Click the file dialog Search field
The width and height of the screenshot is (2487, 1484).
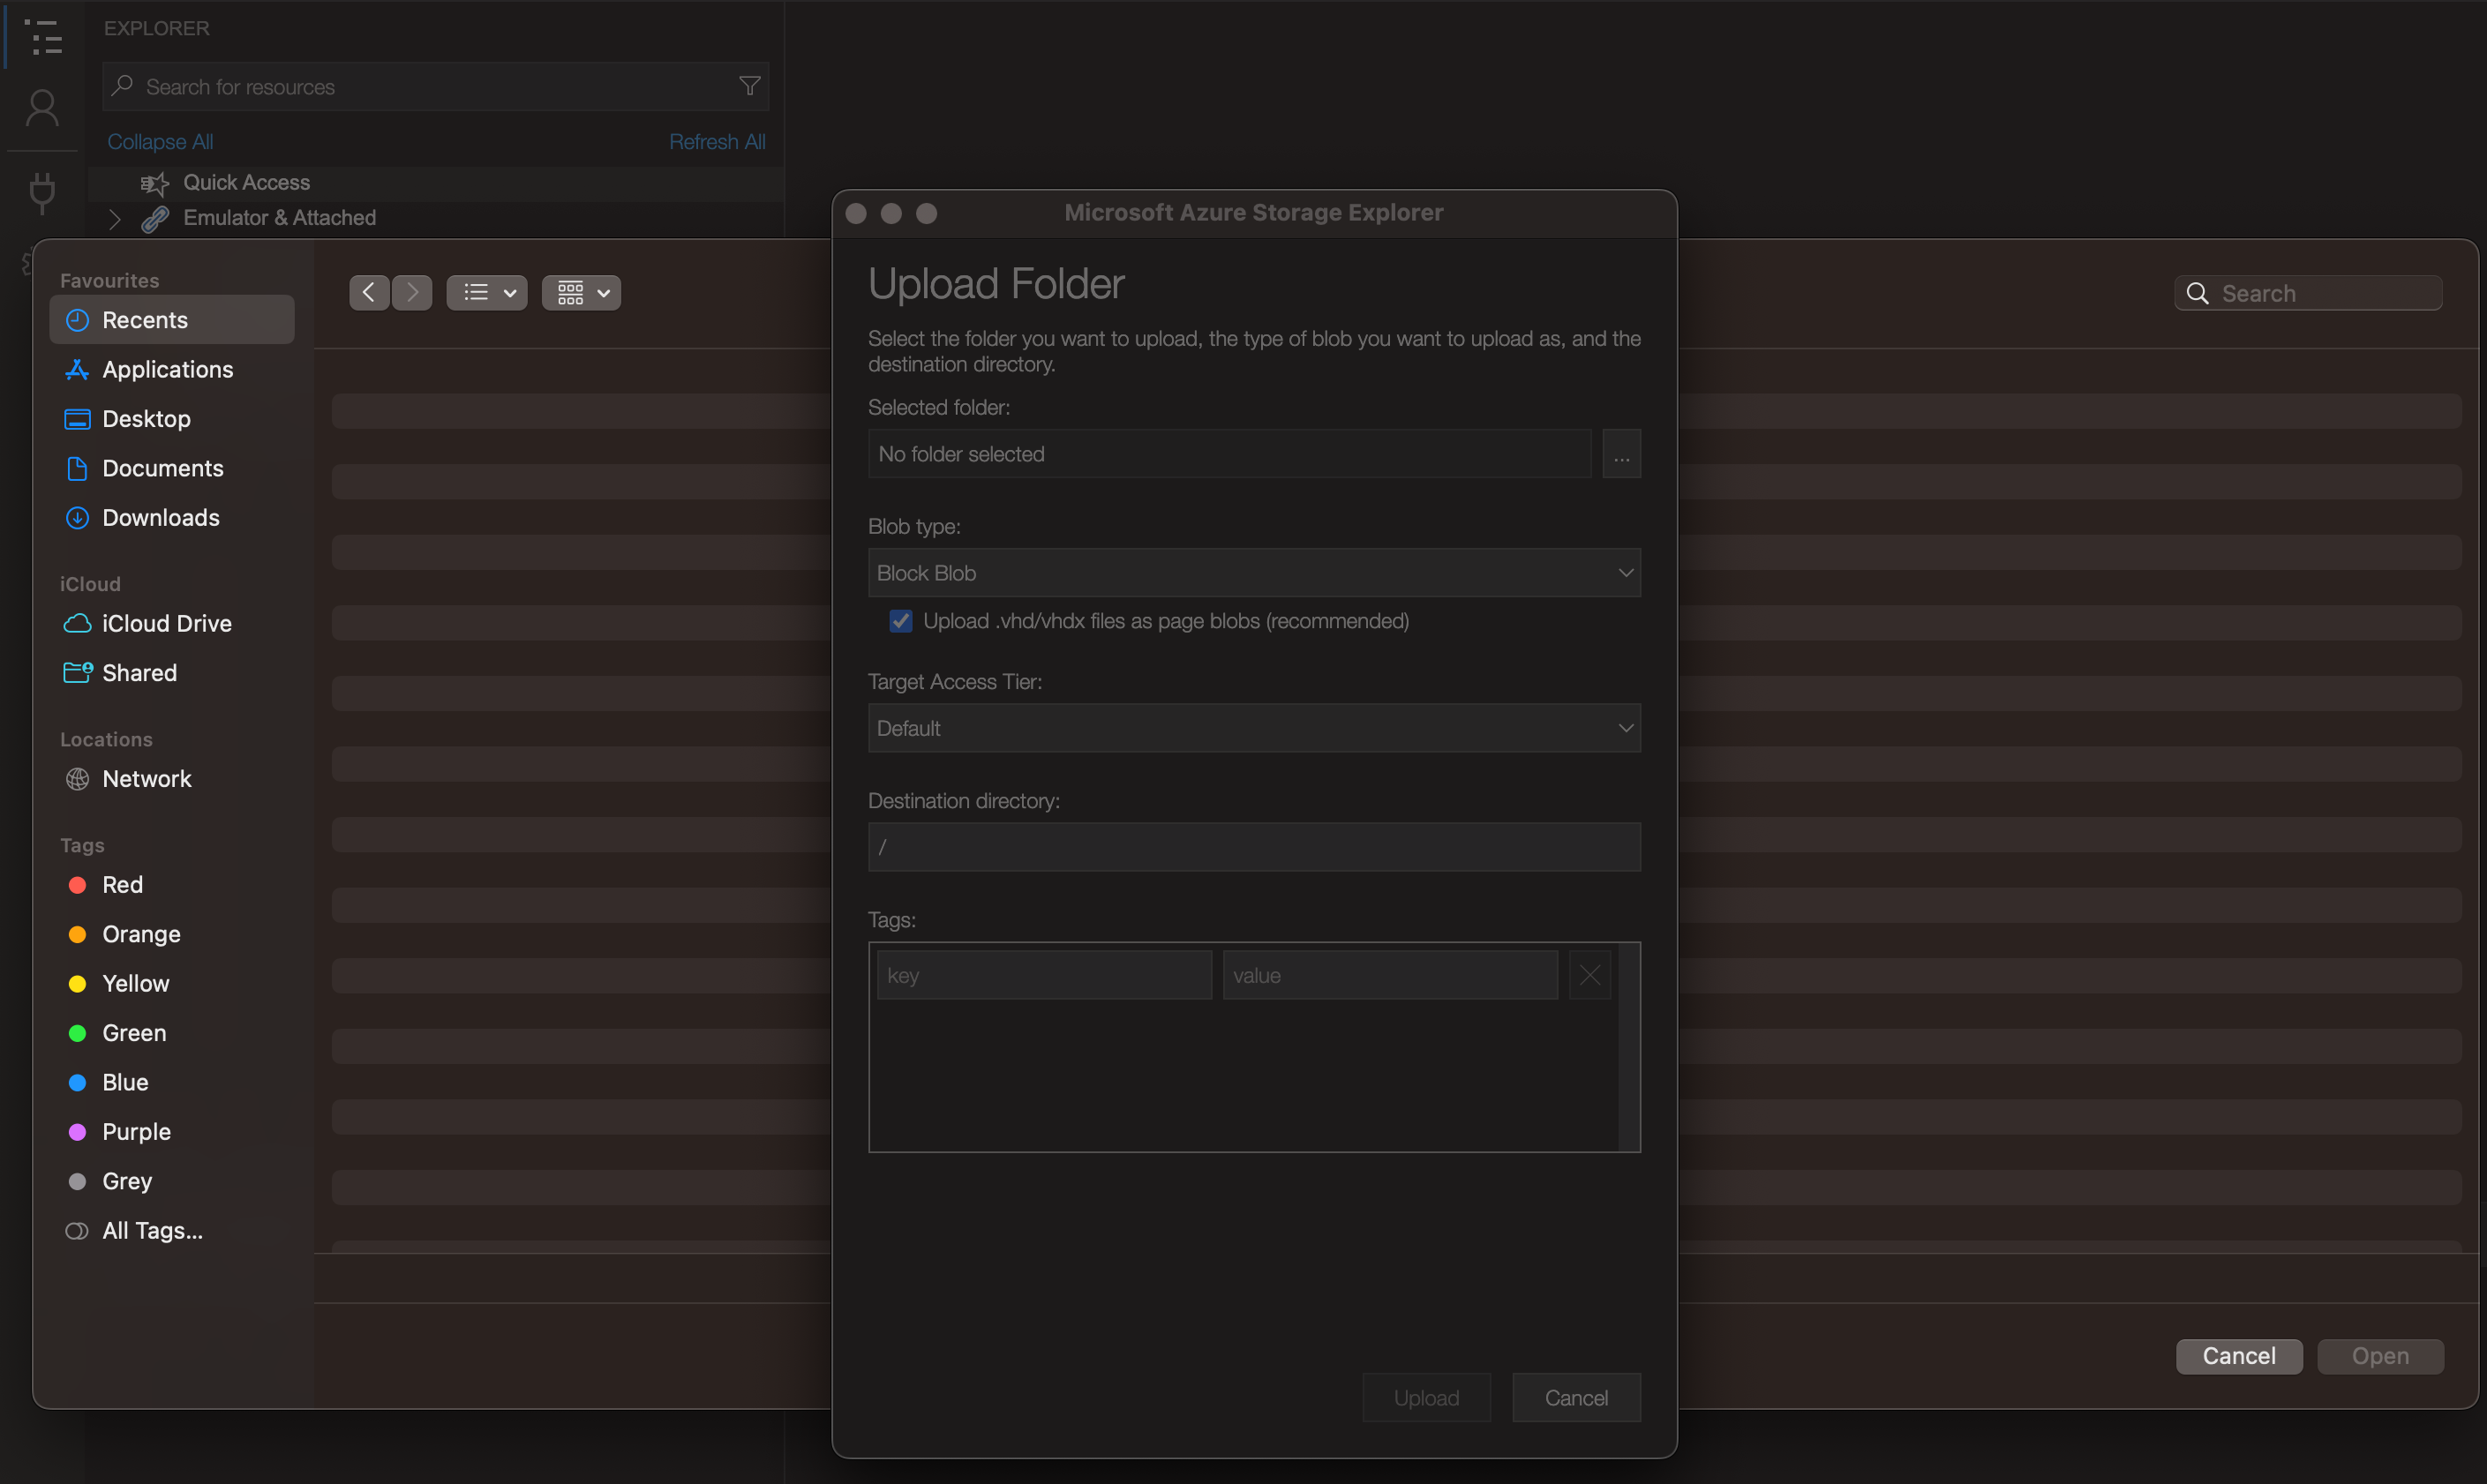tap(2308, 293)
